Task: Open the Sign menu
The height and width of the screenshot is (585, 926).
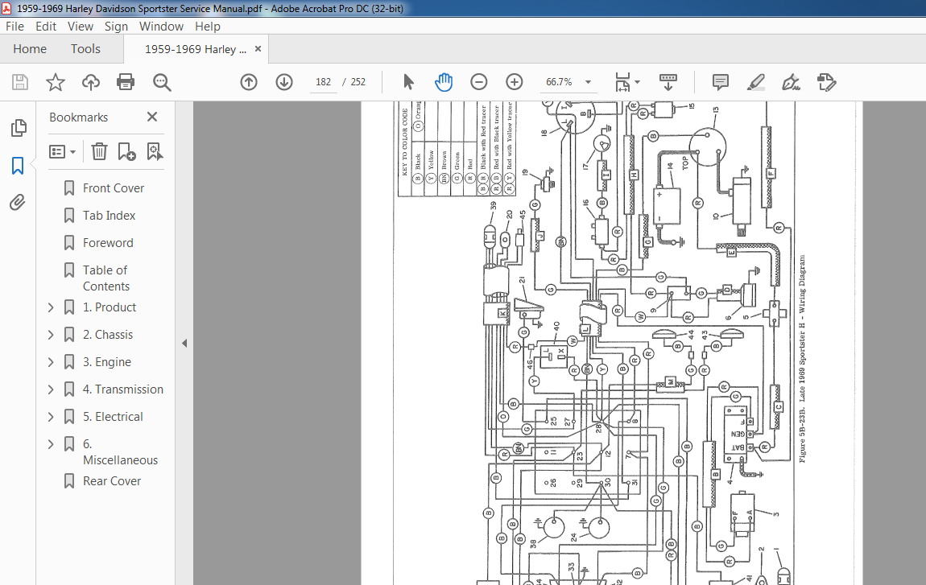Action: (x=116, y=26)
